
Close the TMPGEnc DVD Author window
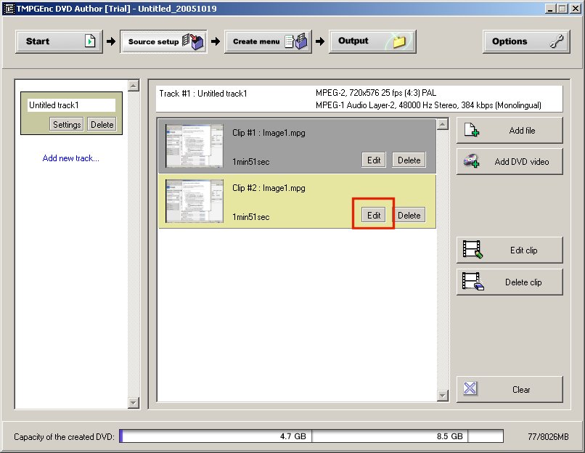pos(576,9)
